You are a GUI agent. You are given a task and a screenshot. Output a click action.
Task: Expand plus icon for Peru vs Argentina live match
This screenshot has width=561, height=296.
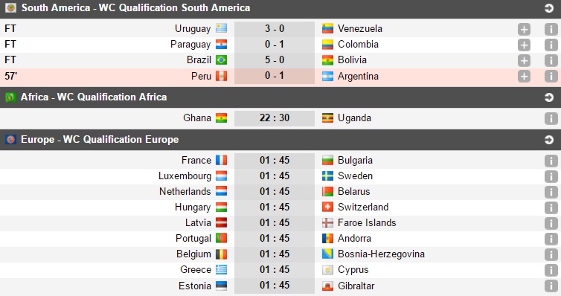pyautogui.click(x=524, y=76)
